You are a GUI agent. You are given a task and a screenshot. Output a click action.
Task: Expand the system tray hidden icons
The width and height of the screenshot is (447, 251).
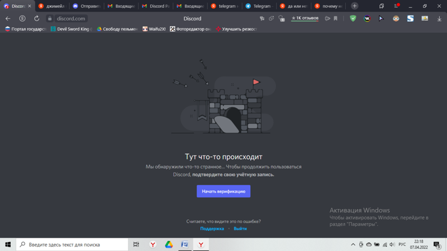tap(353, 244)
